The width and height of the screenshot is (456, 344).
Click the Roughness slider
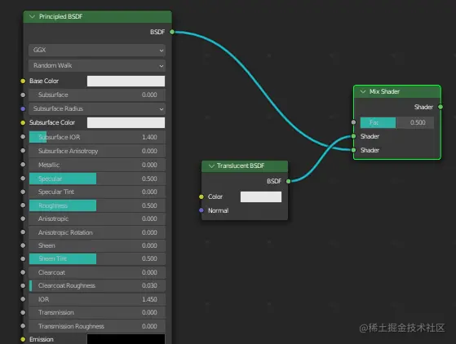tap(97, 205)
